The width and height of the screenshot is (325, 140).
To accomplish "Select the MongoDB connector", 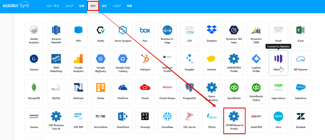I will (x=34, y=92).
